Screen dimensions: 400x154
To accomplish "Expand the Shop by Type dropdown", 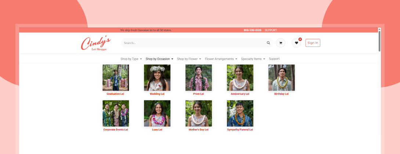I will coord(131,59).
